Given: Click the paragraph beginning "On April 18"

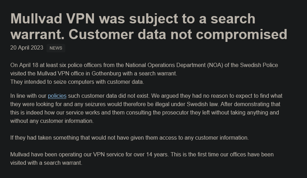Looking at the screenshot, I should pyautogui.click(x=144, y=65).
